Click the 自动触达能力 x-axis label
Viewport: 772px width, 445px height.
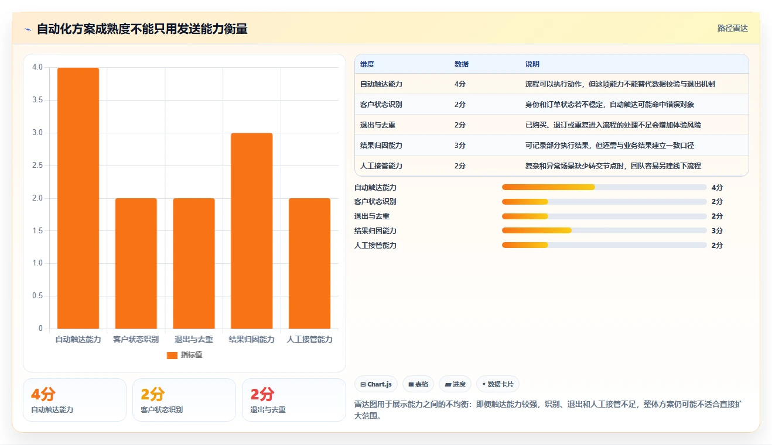(78, 339)
